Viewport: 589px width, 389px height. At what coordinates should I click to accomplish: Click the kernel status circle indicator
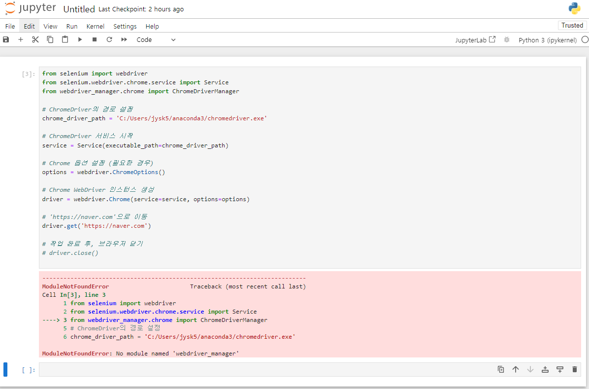(585, 39)
